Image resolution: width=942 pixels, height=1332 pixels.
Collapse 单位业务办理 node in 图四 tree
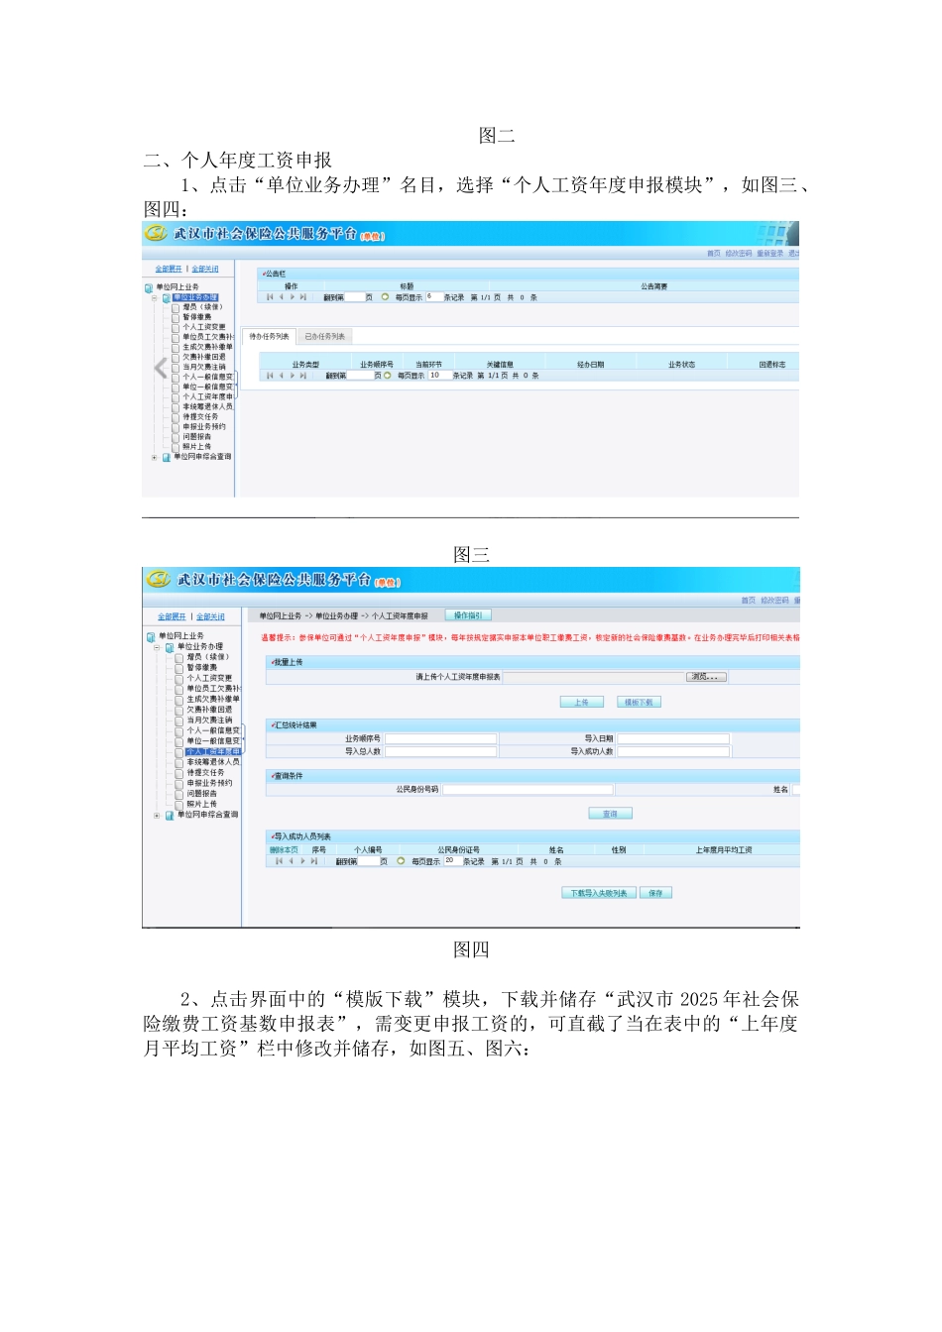(x=157, y=647)
